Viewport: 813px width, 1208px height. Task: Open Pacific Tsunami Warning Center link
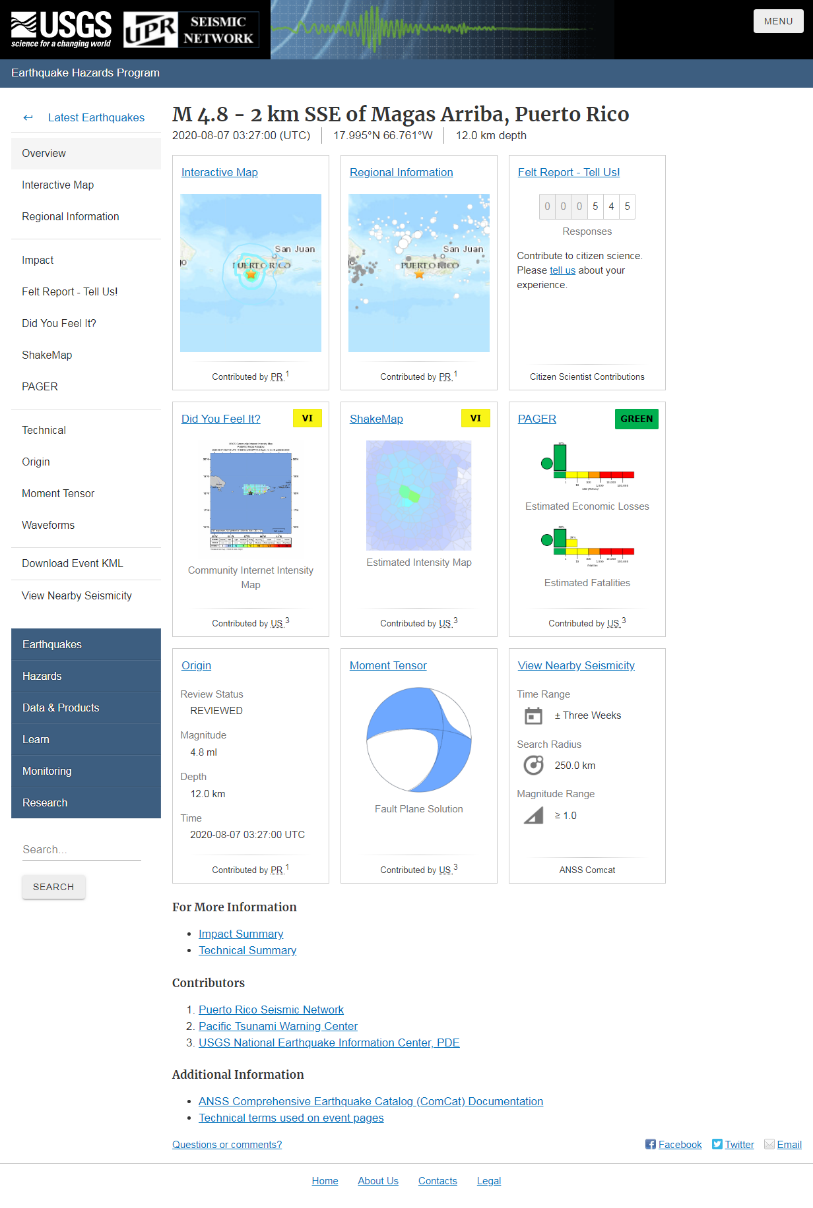point(278,1026)
